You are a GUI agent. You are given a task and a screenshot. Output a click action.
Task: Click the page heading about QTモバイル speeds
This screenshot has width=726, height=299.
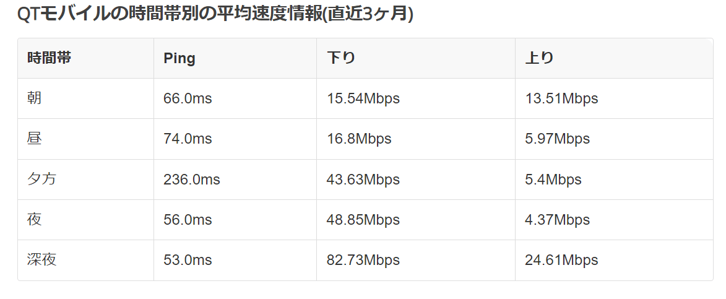[215, 15]
